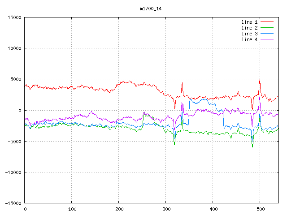The height and width of the screenshot is (215, 287).
Task: Click the 500 x-axis tick label
Action: click(x=260, y=209)
